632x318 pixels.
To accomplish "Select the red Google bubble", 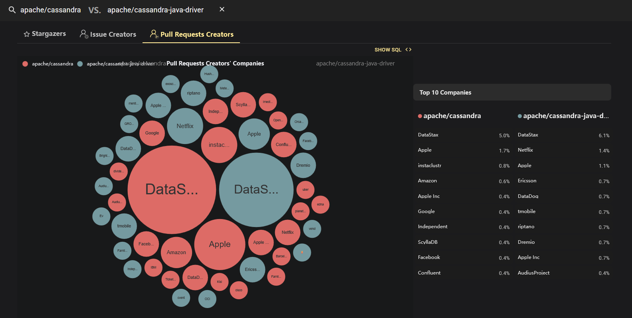I will tap(152, 133).
